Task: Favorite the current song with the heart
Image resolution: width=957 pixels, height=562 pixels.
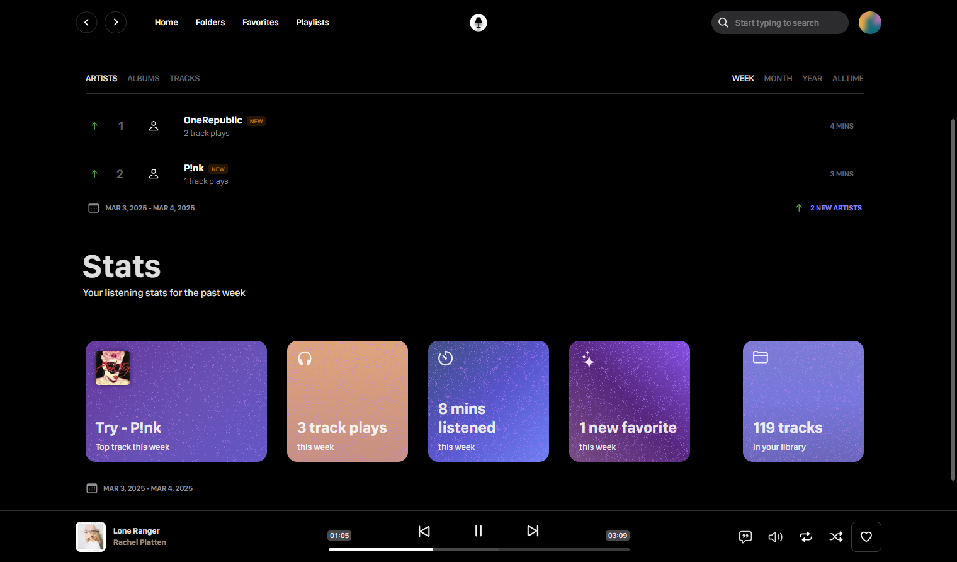Action: 866,537
